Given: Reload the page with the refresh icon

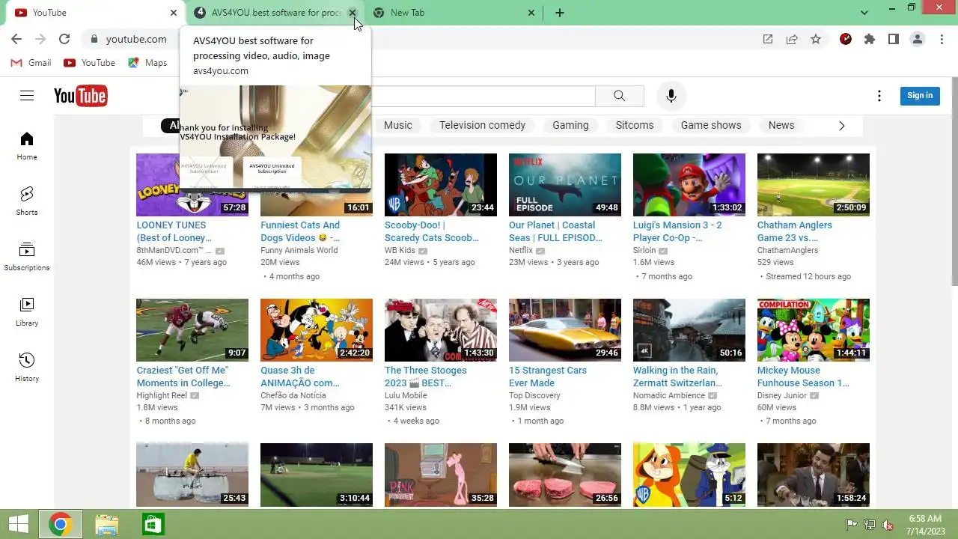Looking at the screenshot, I should click(x=64, y=39).
